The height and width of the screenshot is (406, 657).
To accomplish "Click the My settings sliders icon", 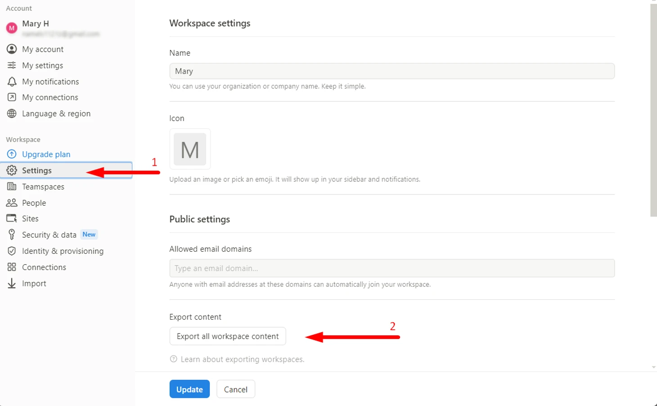I will click(12, 65).
